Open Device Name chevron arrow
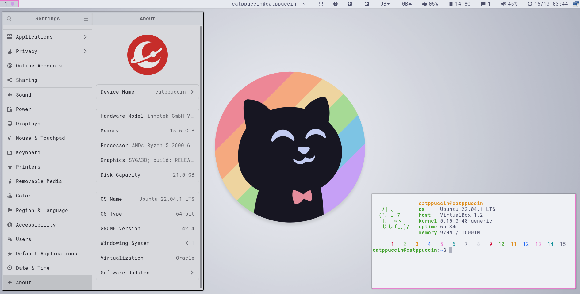This screenshot has height=294, width=580. 192,92
